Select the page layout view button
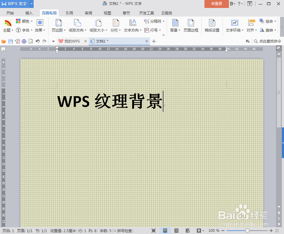Screen dimensions: 284x234 pos(165,231)
